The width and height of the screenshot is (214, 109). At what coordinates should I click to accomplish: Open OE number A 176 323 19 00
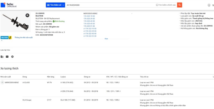(90, 29)
